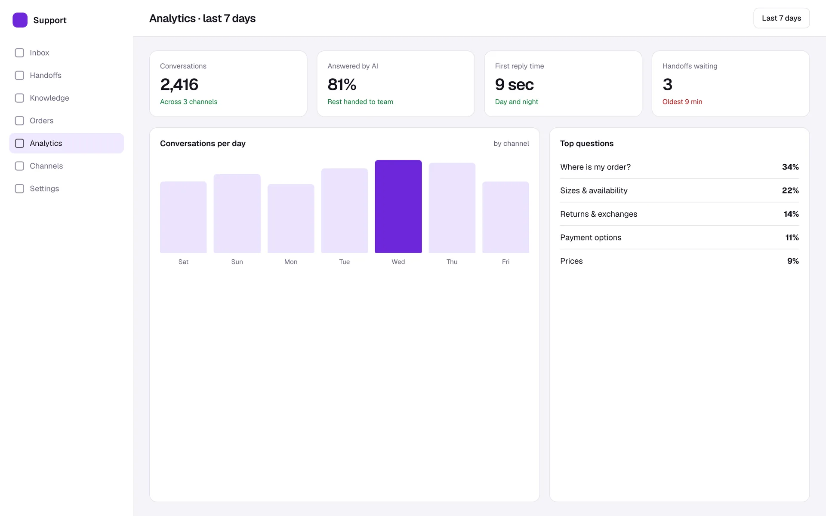Screen dimensions: 826x516
Task: Click 'Day and night' text
Action: 516,102
